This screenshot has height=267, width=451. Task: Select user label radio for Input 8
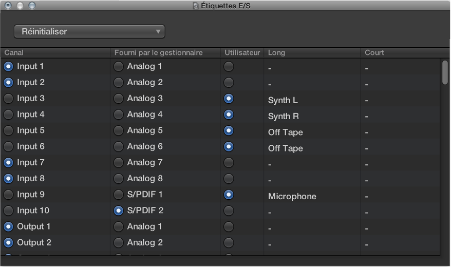pos(229,179)
